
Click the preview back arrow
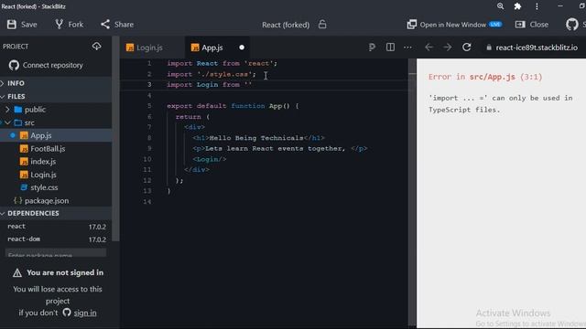coord(429,48)
